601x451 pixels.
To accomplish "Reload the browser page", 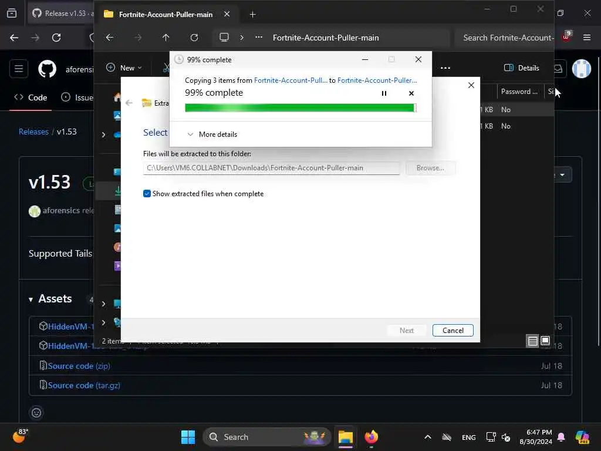I will click(x=56, y=38).
